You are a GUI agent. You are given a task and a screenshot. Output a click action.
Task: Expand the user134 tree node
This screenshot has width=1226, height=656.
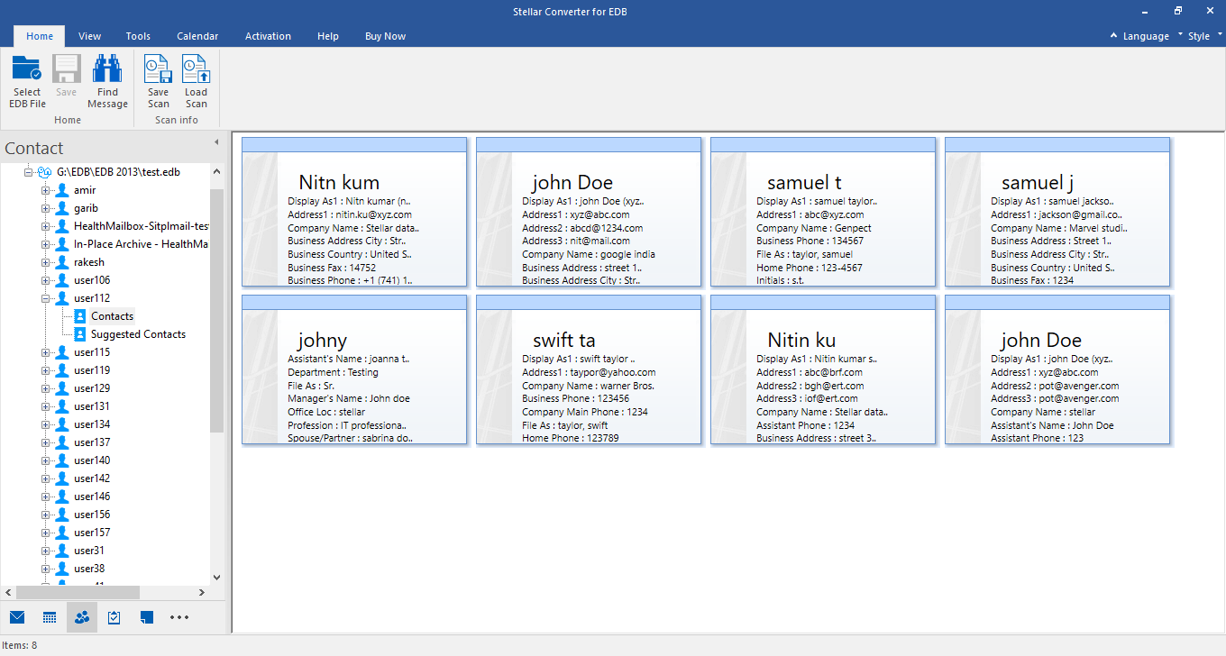[45, 424]
